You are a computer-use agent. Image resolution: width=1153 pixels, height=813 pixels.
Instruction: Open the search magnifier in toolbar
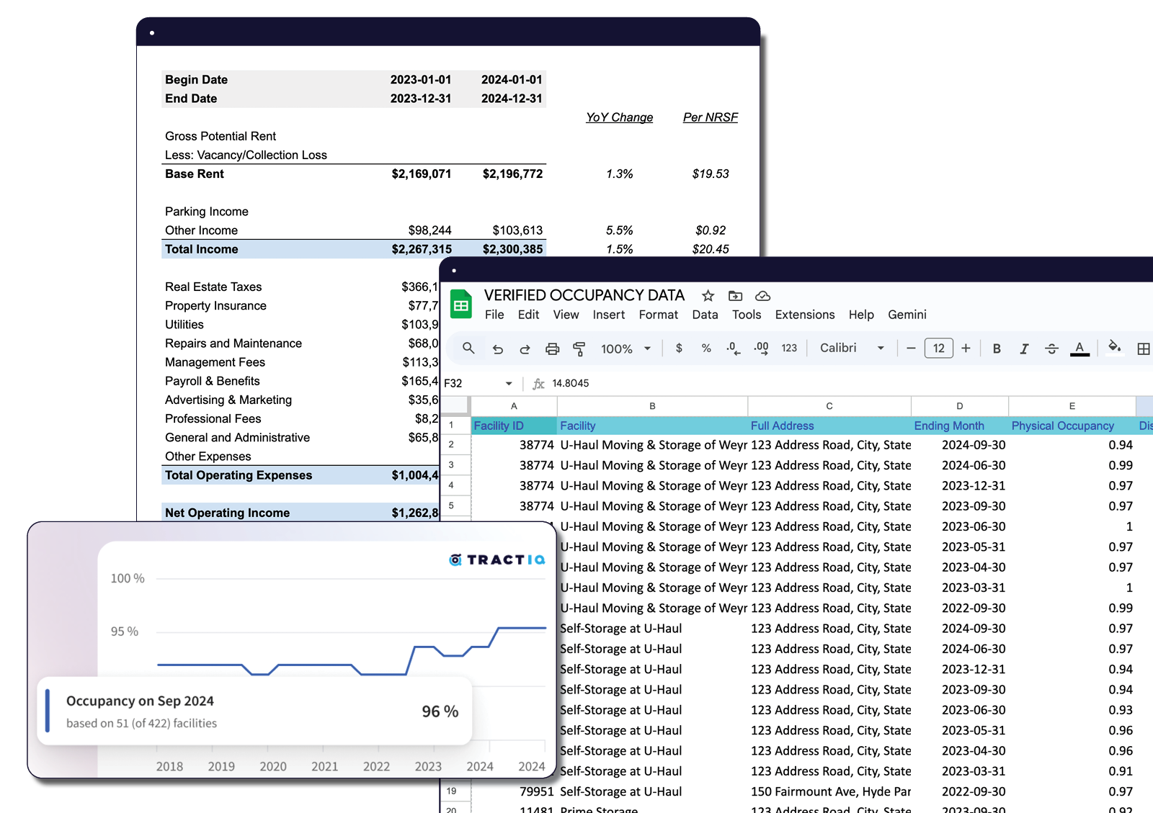(x=468, y=348)
